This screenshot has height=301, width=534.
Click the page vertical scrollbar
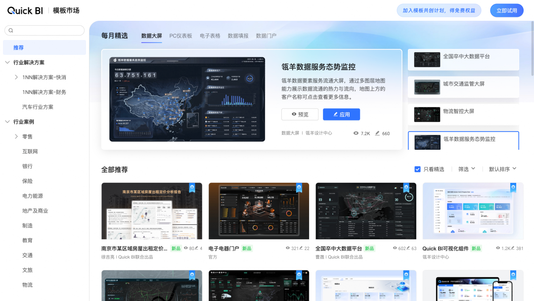[x=533, y=48]
